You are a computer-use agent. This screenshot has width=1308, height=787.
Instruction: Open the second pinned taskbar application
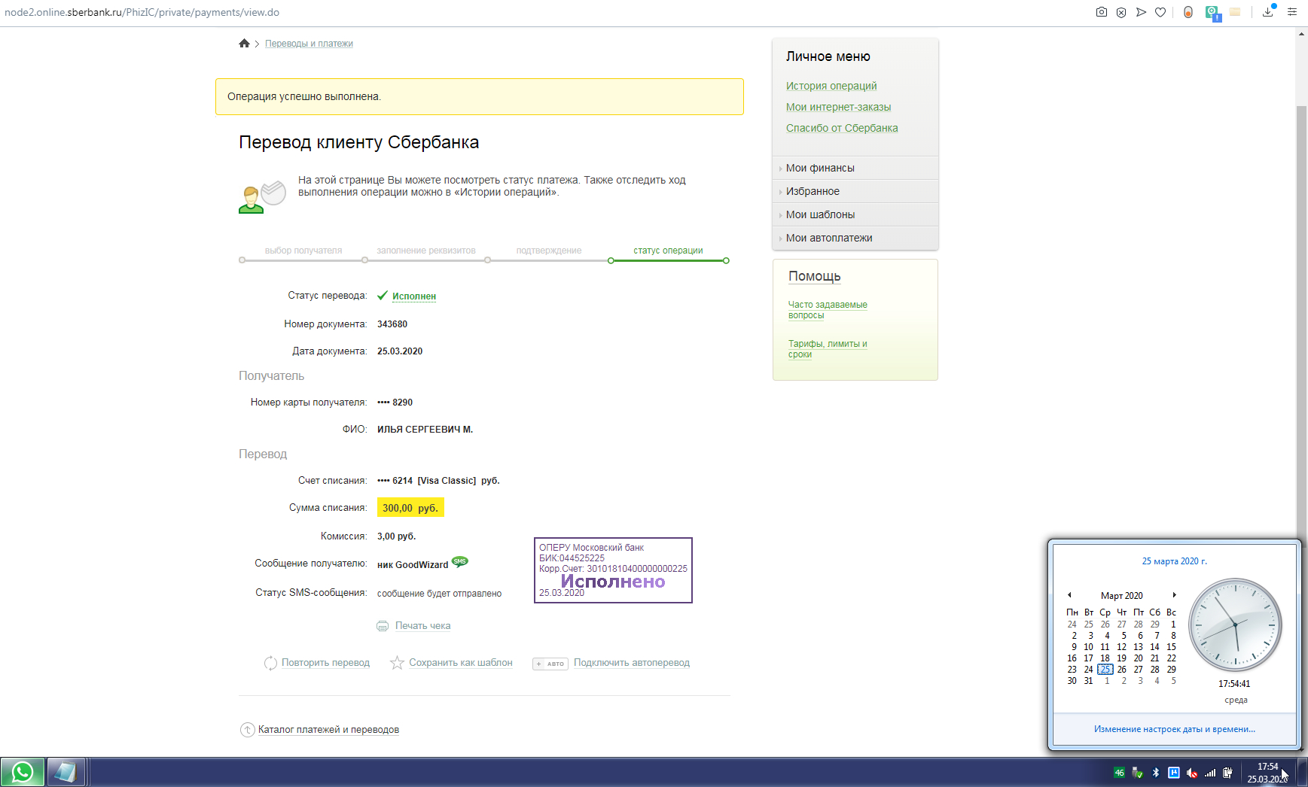(x=66, y=772)
